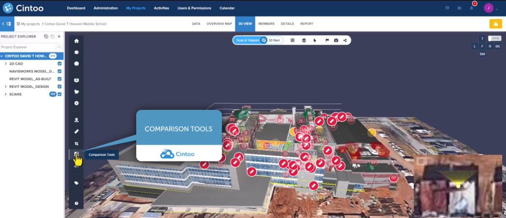
Task: Open the user avatar dropdown menu
Action: click(491, 8)
